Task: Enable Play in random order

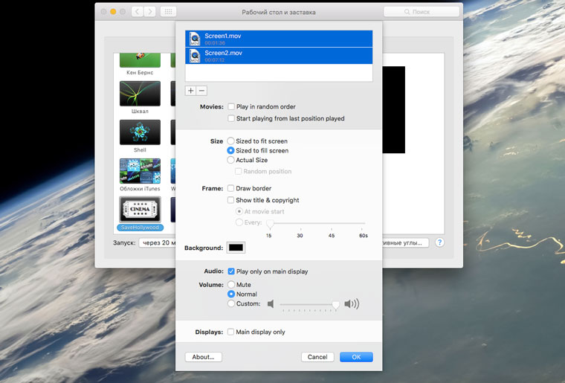Action: (231, 106)
